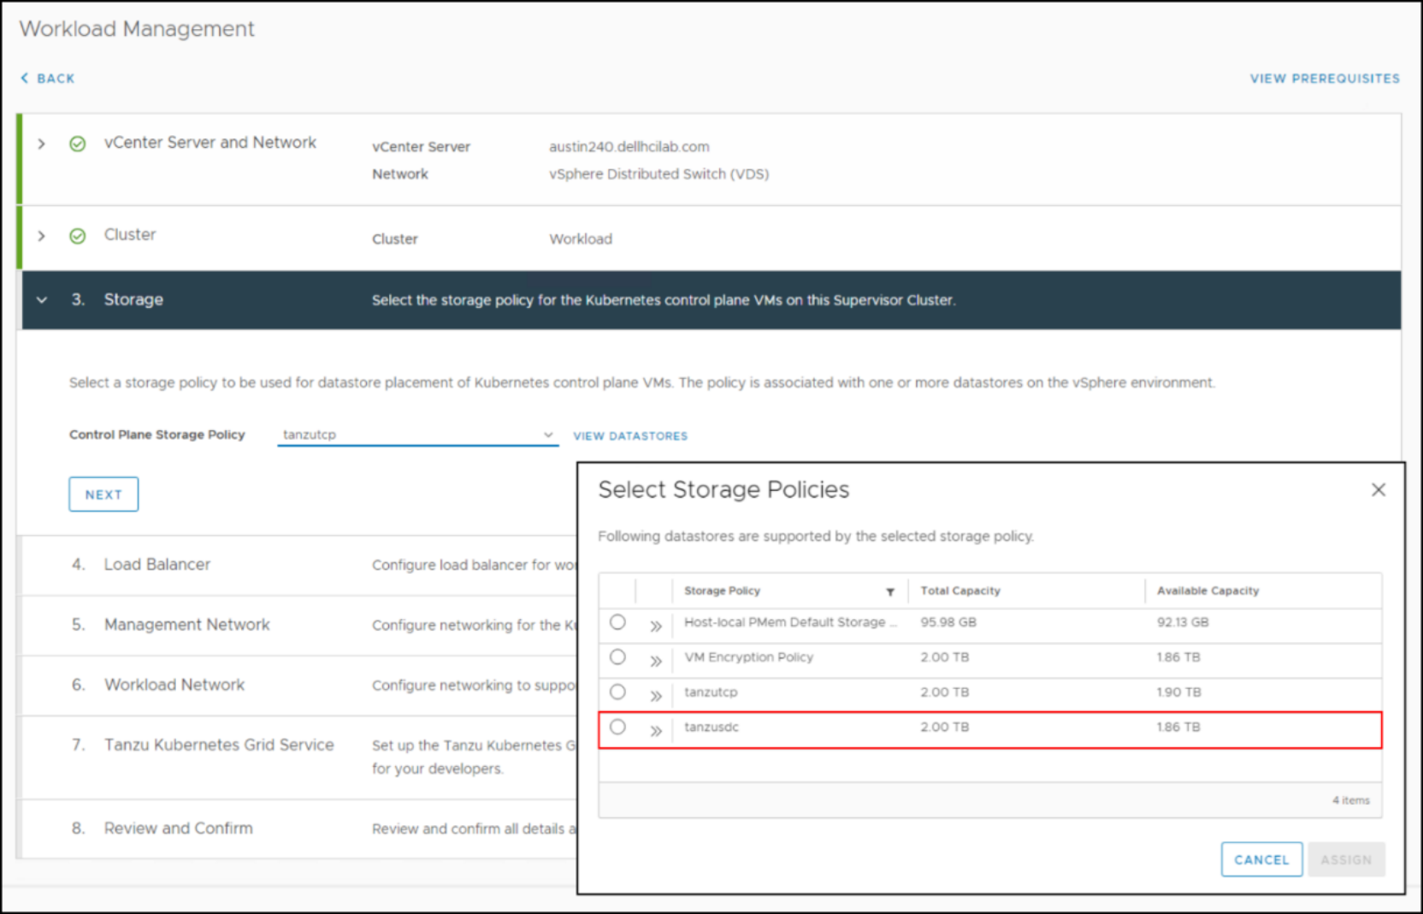
Task: Expand the vCenter Server and Network step
Action: [x=41, y=144]
